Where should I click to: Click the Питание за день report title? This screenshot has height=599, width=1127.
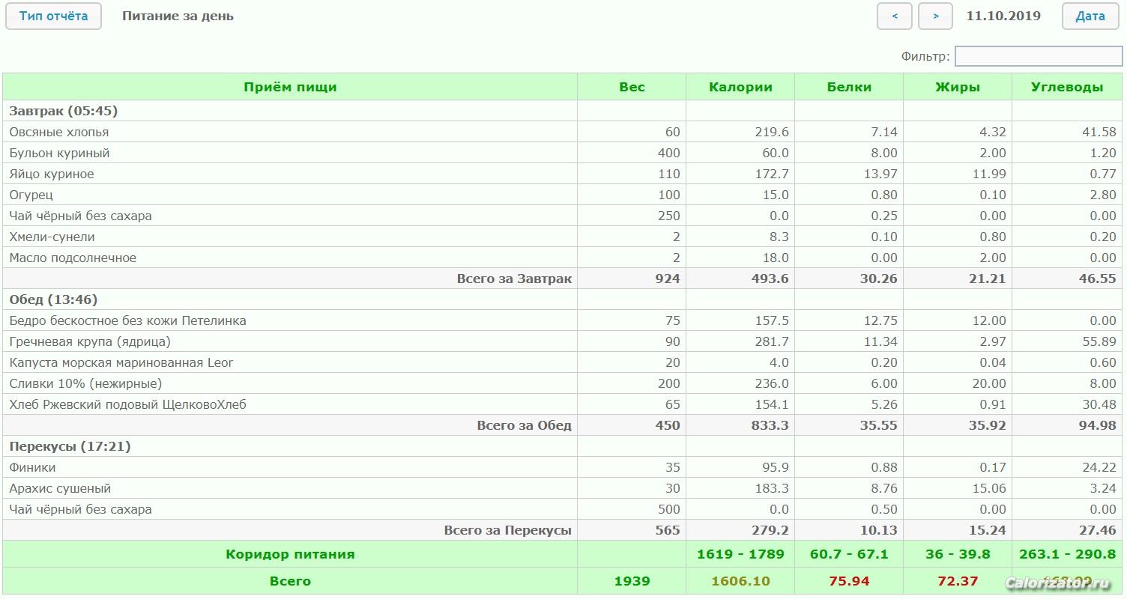pyautogui.click(x=178, y=16)
